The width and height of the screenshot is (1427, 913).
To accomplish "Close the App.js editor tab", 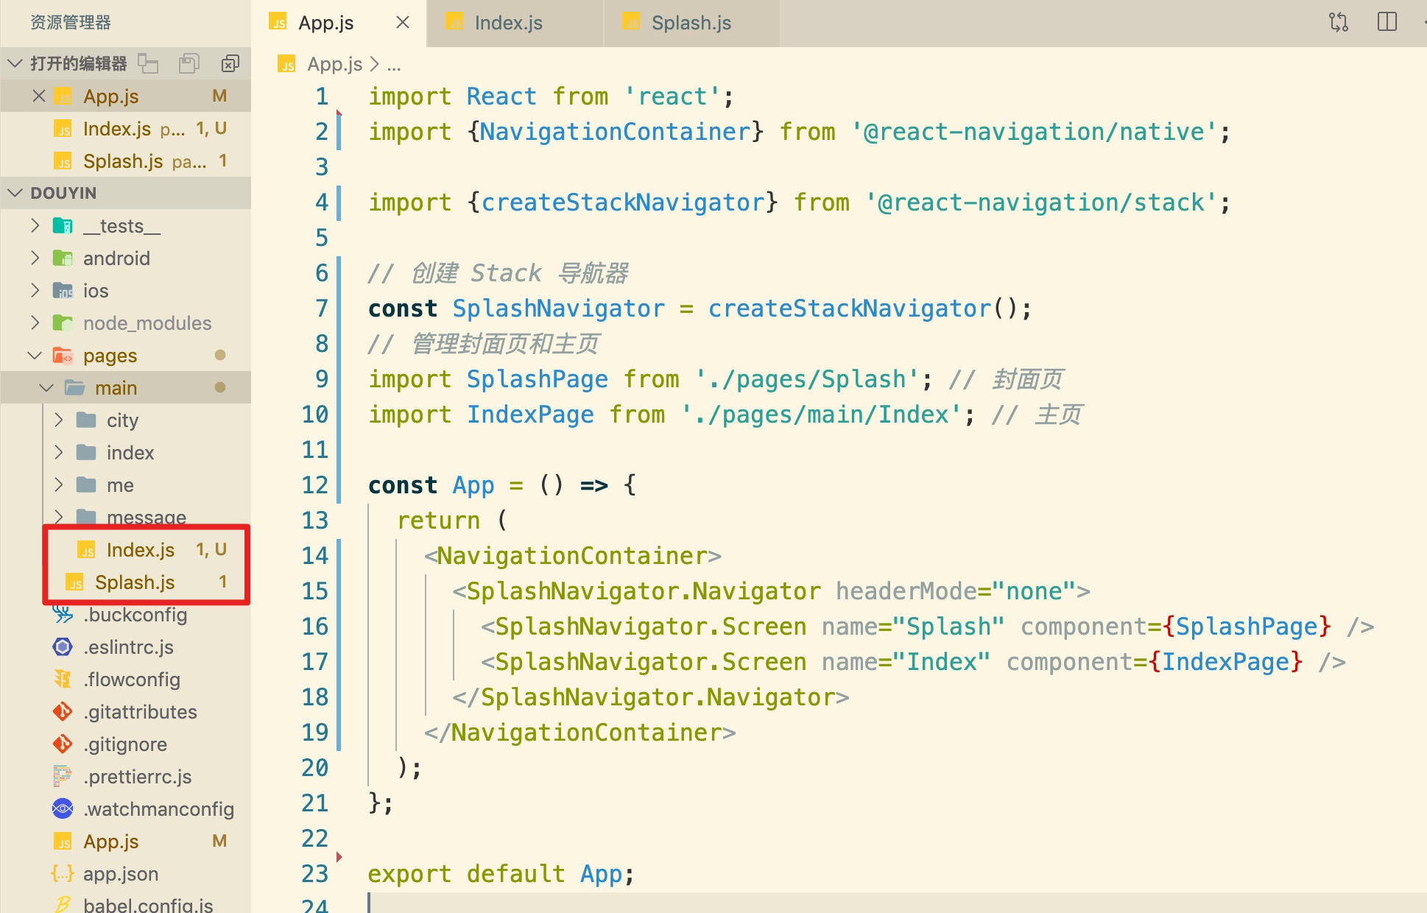I will click(403, 23).
